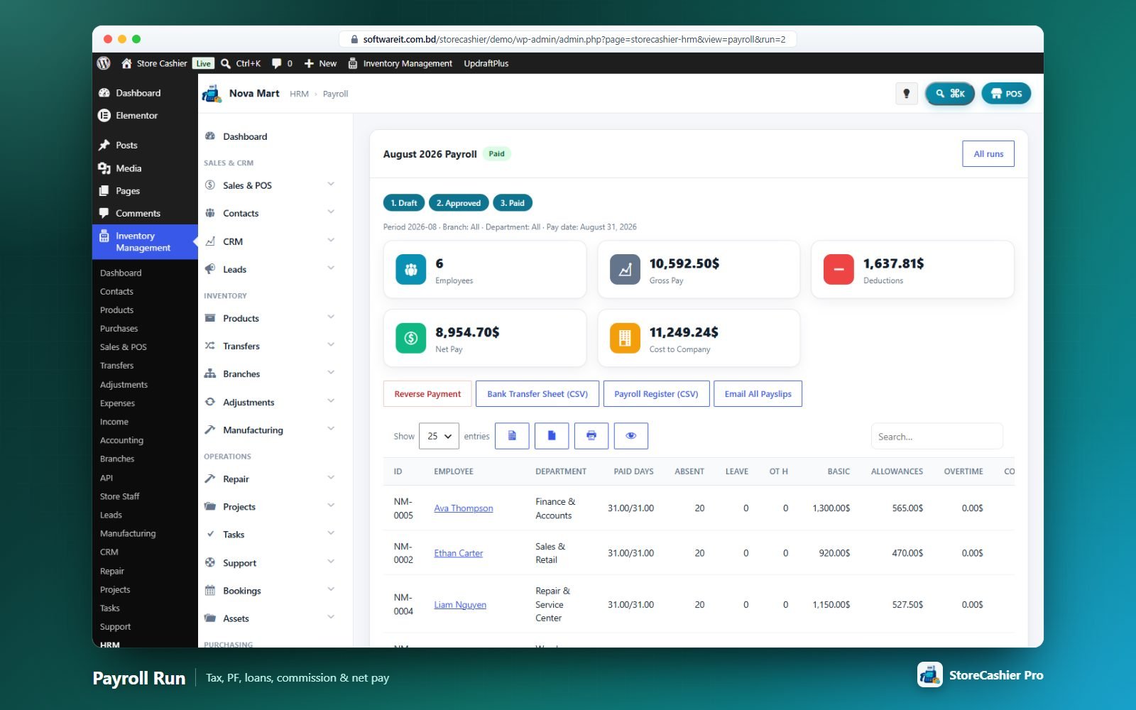The image size is (1136, 710).
Task: Click the solid file export icon in table toolbar
Action: pos(552,436)
